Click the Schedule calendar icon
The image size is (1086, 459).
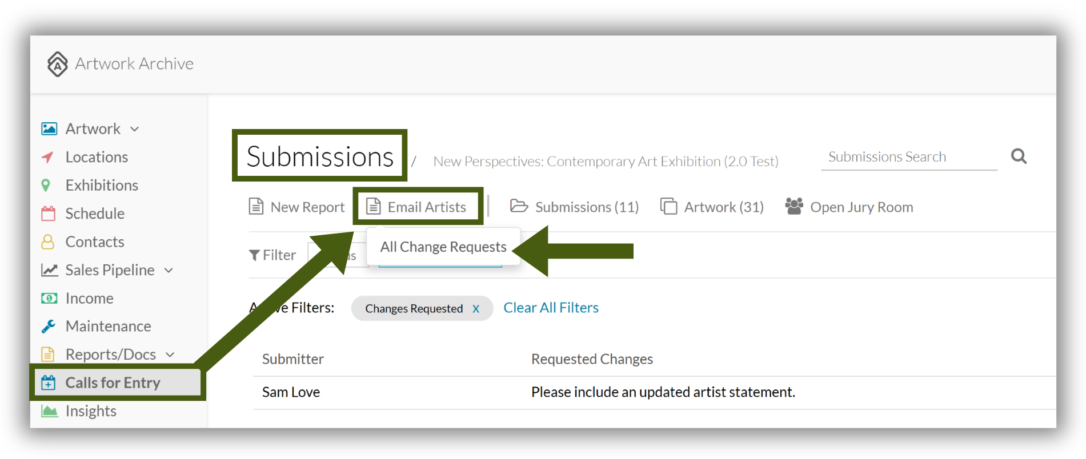(x=49, y=214)
